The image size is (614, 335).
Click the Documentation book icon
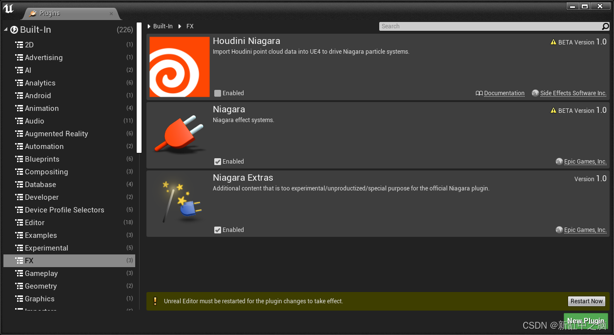tap(479, 93)
